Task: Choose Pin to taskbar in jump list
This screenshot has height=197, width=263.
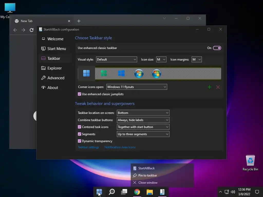Action: pyautogui.click(x=162, y=175)
